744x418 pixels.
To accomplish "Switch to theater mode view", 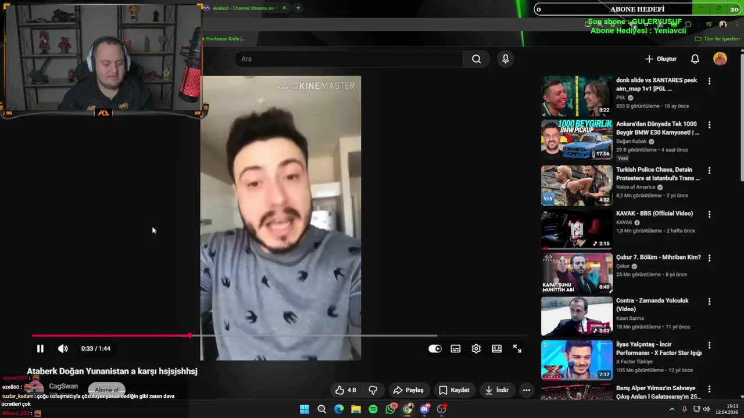I will click(x=496, y=349).
